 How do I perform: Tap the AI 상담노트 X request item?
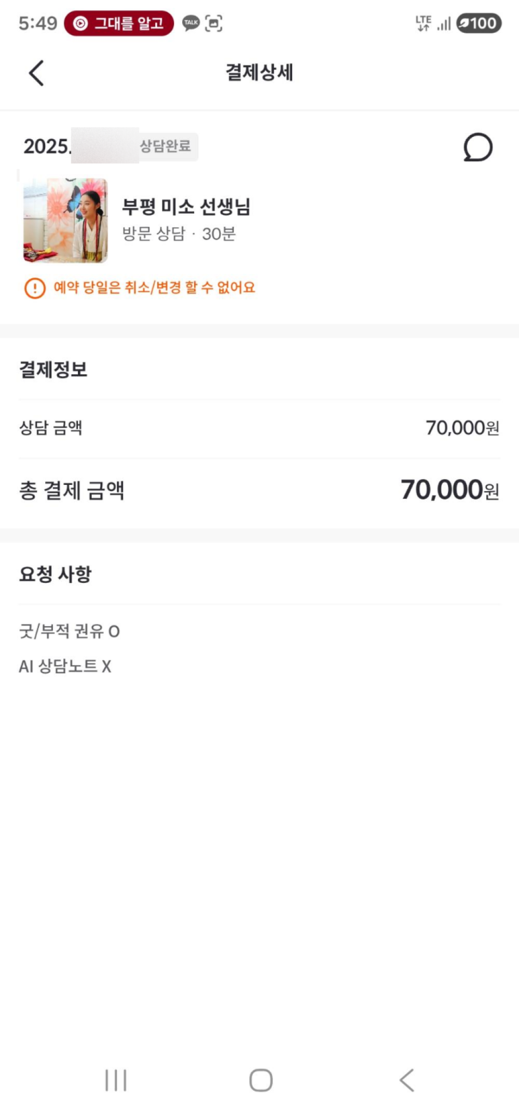[x=65, y=666]
